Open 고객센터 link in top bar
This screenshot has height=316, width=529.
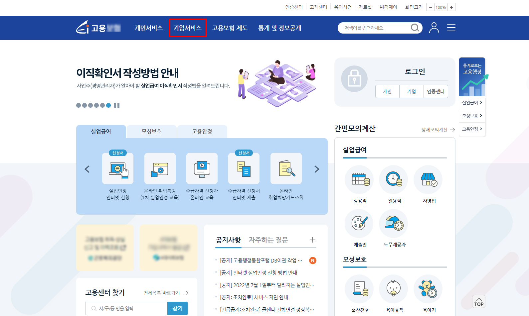[318, 7]
